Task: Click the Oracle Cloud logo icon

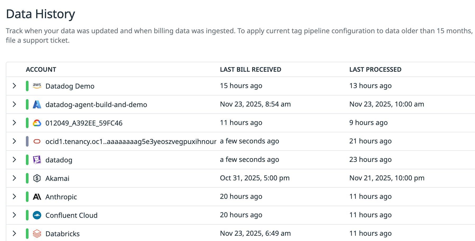Action: (x=37, y=141)
